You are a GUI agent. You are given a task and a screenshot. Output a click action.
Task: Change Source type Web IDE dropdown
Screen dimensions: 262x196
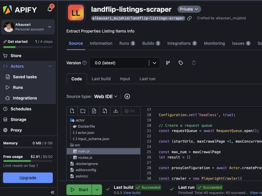(106, 96)
